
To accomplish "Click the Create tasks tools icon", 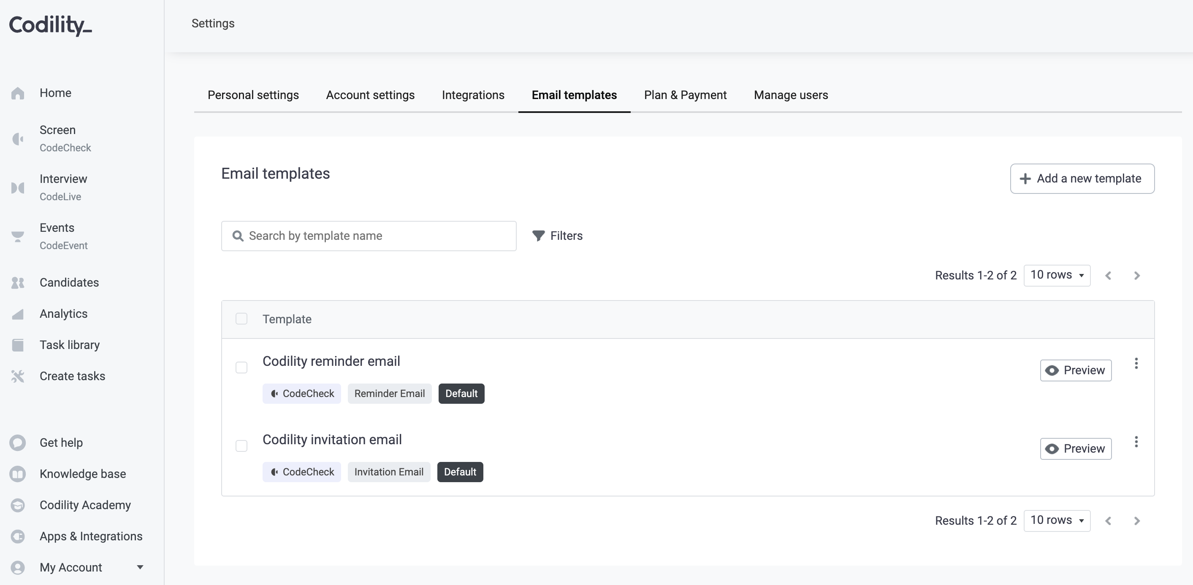I will [x=18, y=376].
